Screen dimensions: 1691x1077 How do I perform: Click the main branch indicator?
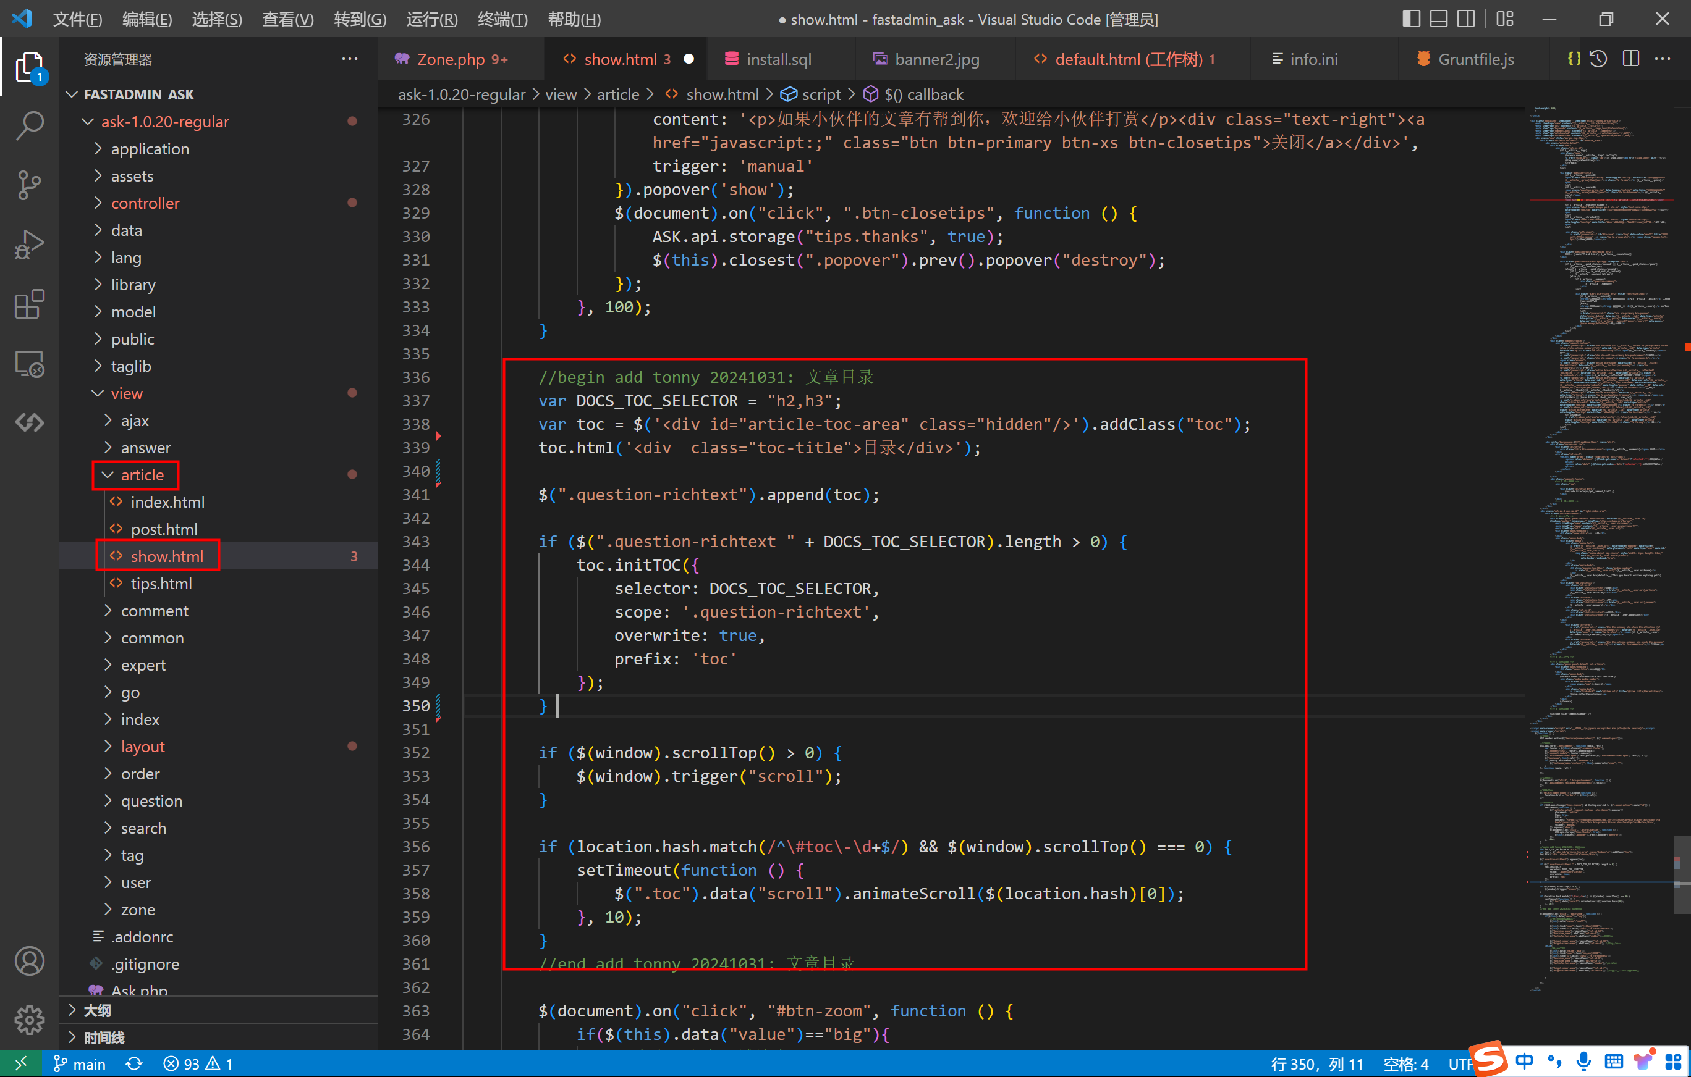point(79,1063)
